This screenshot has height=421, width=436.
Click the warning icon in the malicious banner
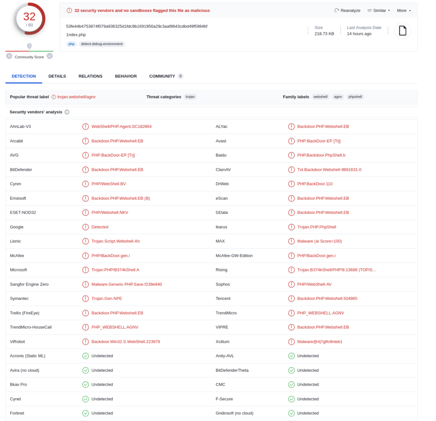(69, 11)
